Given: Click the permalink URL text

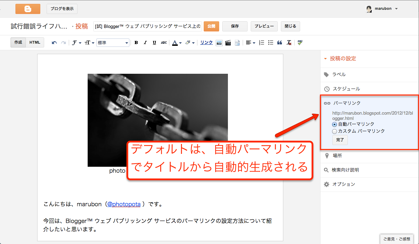Looking at the screenshot, I should 372,116.
